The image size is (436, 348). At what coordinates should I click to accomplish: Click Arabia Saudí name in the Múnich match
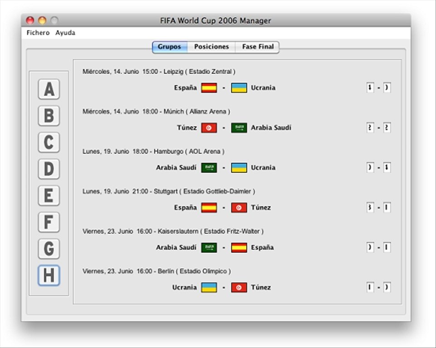point(271,128)
